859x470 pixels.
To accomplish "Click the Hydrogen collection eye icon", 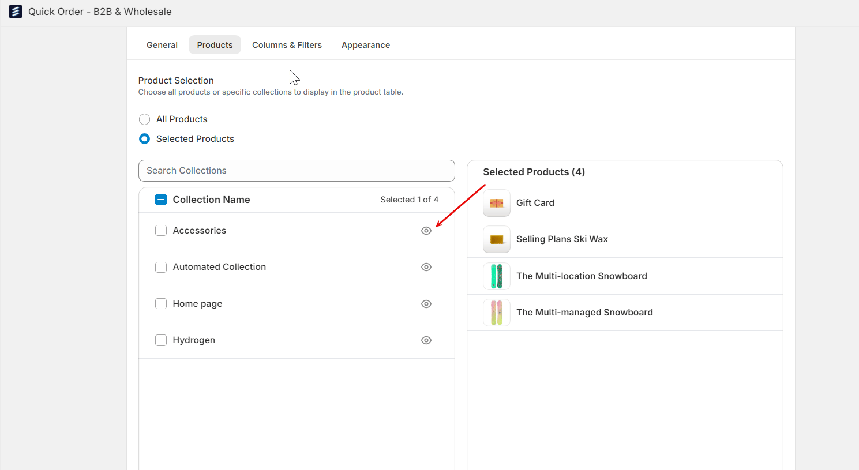I will coord(426,340).
